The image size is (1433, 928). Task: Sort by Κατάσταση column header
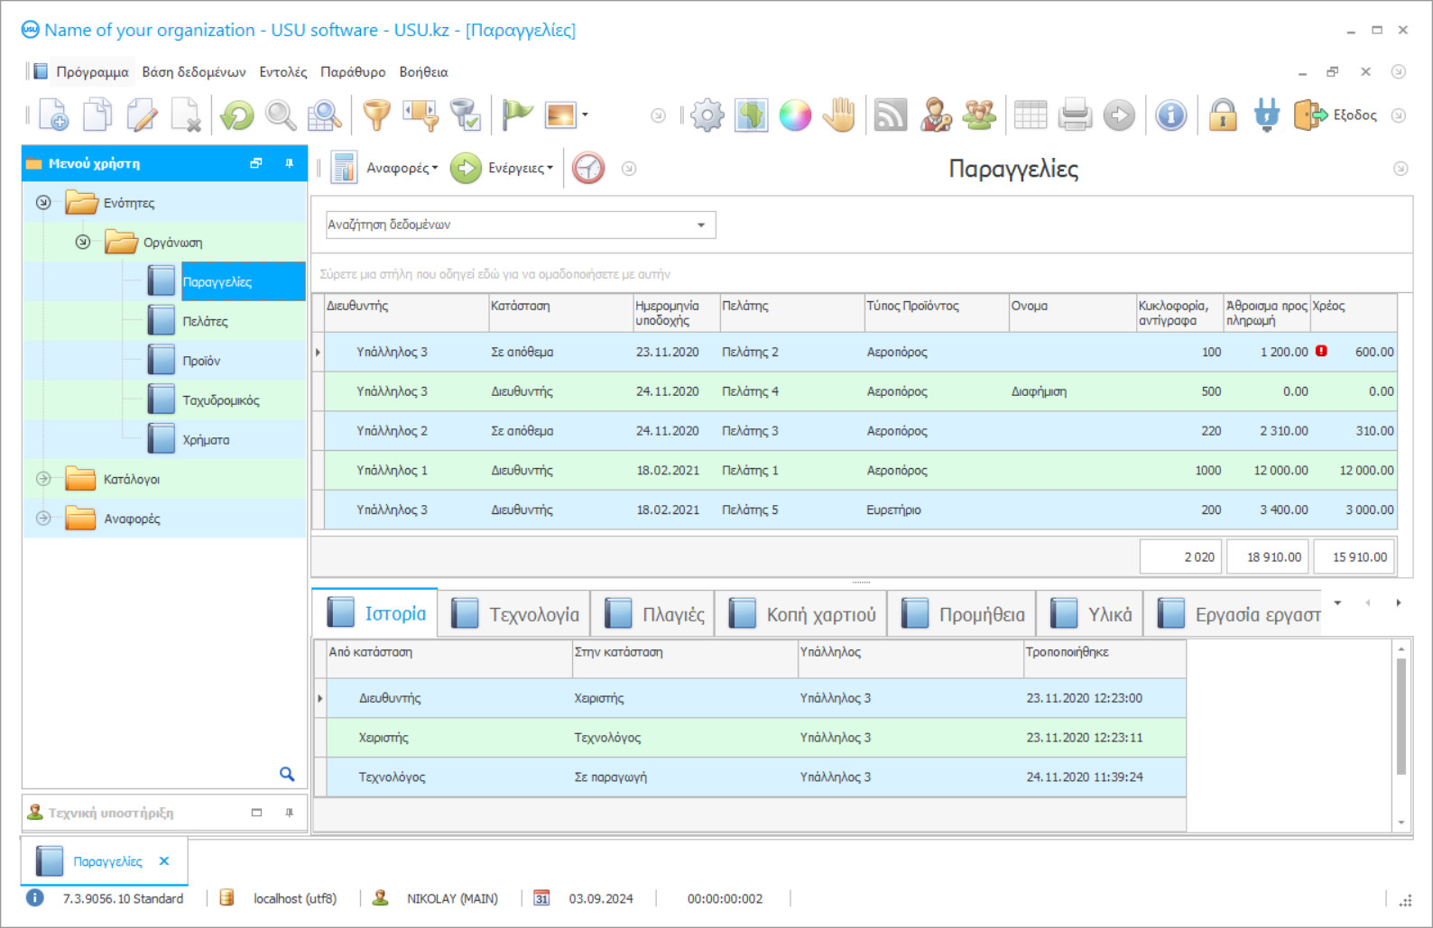[x=559, y=312]
